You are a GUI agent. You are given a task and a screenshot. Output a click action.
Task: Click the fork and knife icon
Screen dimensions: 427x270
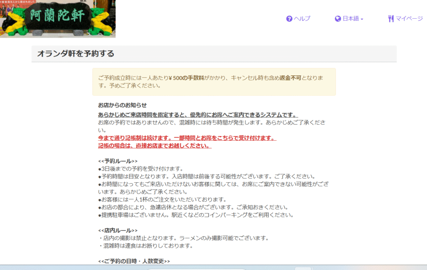391,19
